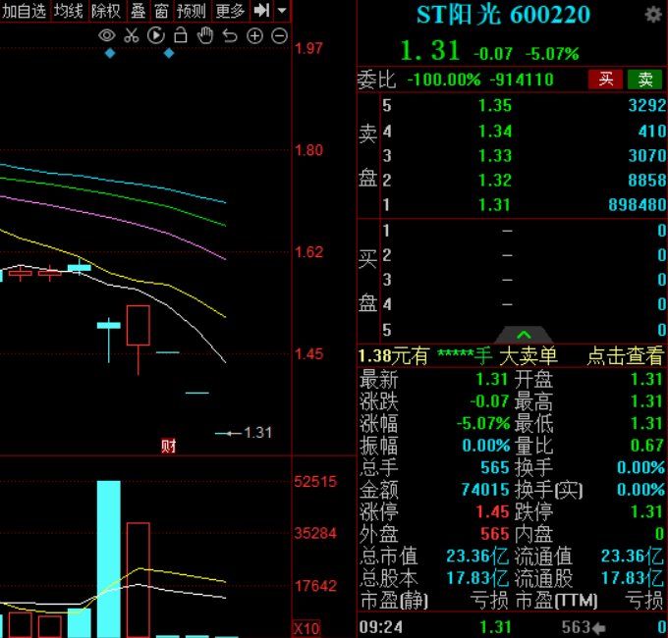Click the right blue diamond marker

(x=169, y=53)
